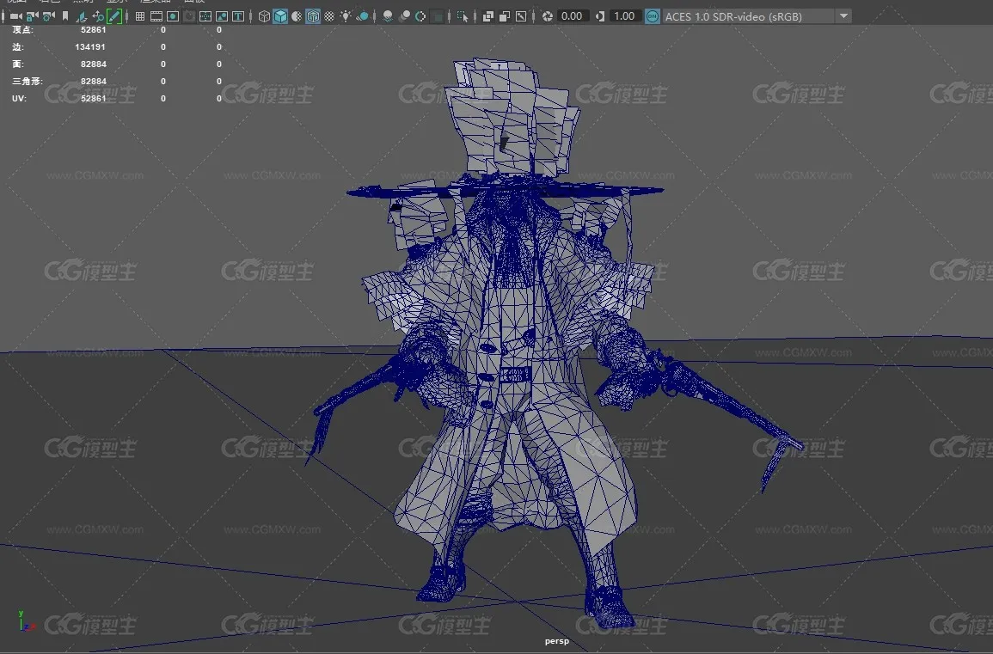Toggle the View Transform ON button
Image resolution: width=993 pixels, height=654 pixels.
(653, 16)
